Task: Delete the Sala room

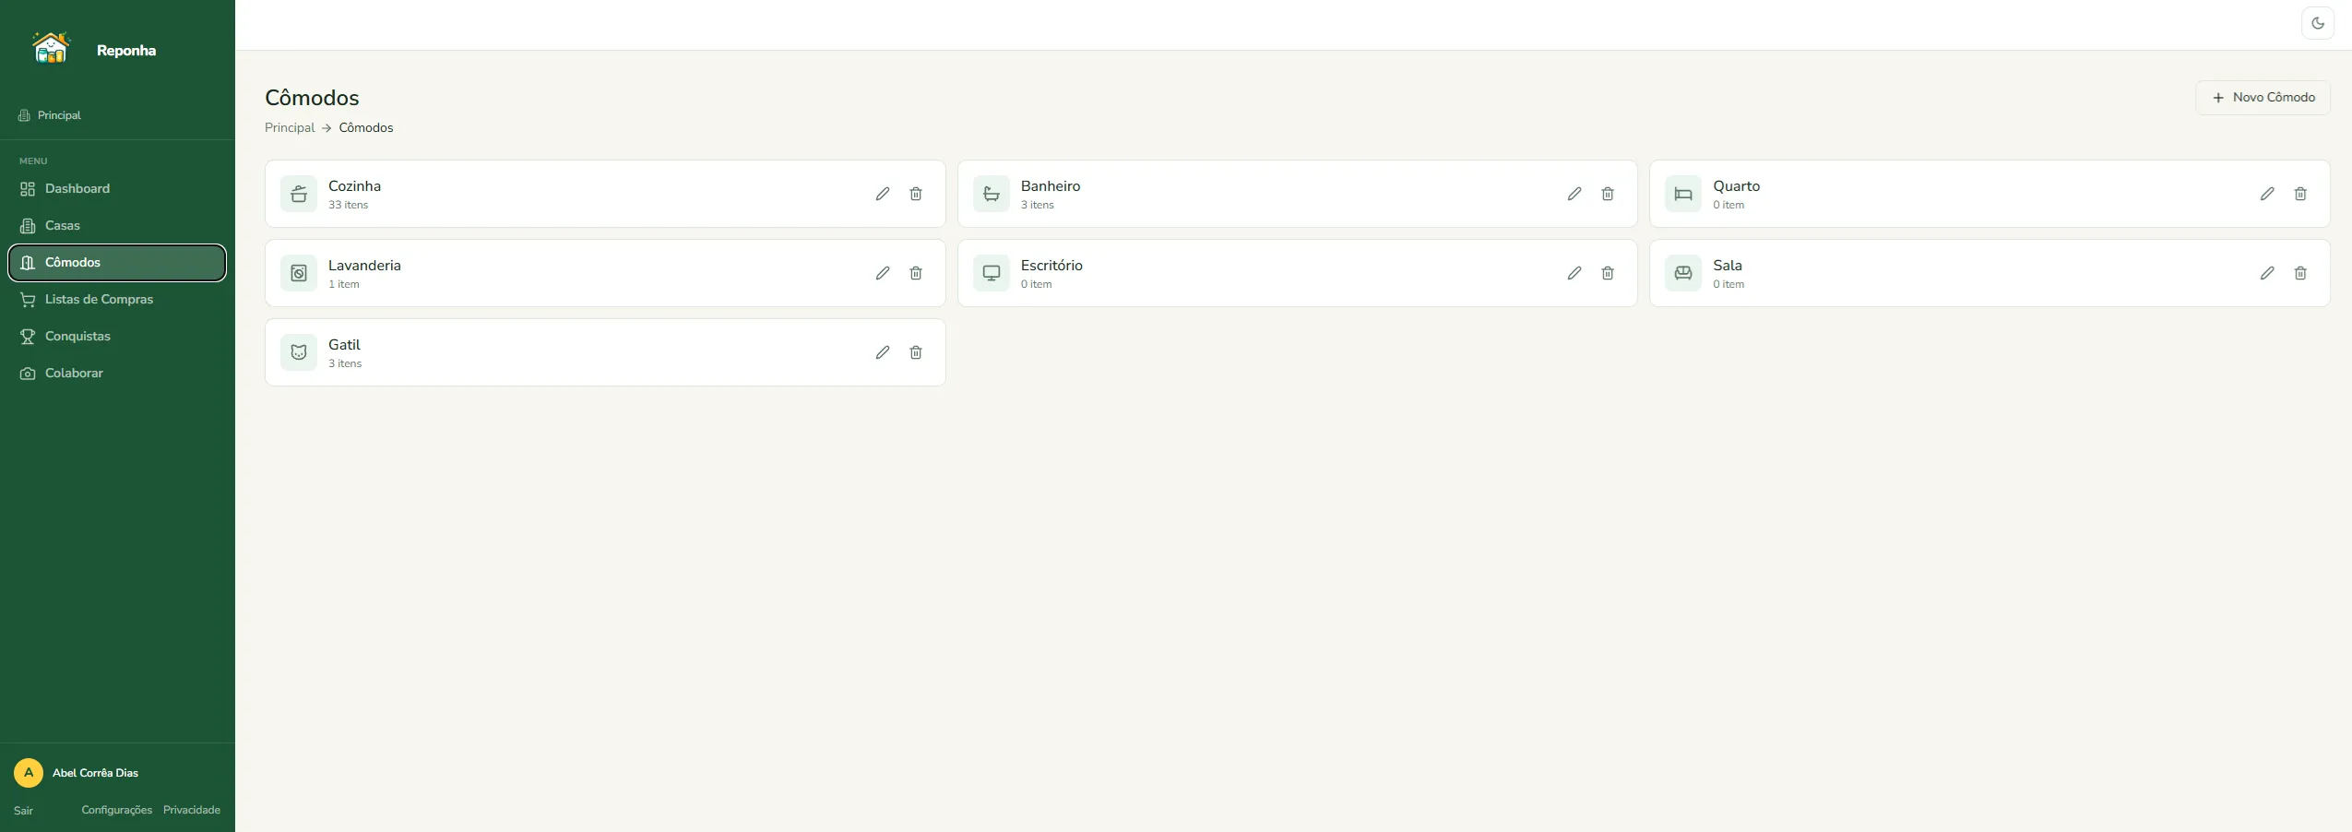Action: pyautogui.click(x=2300, y=273)
